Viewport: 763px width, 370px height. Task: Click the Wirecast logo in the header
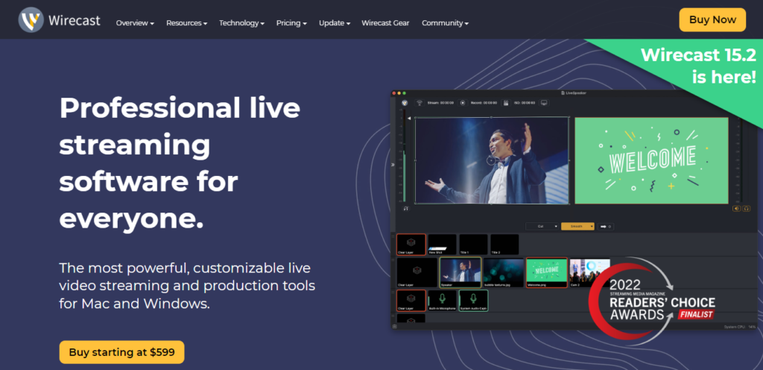[x=60, y=20]
